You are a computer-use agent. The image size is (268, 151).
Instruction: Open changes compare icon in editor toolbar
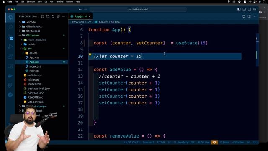click(x=244, y=16)
